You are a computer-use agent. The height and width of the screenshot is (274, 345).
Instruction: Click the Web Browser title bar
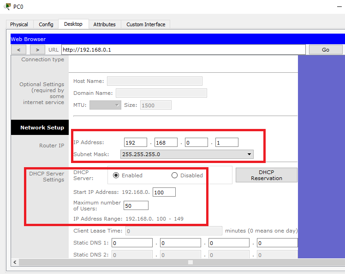178,39
